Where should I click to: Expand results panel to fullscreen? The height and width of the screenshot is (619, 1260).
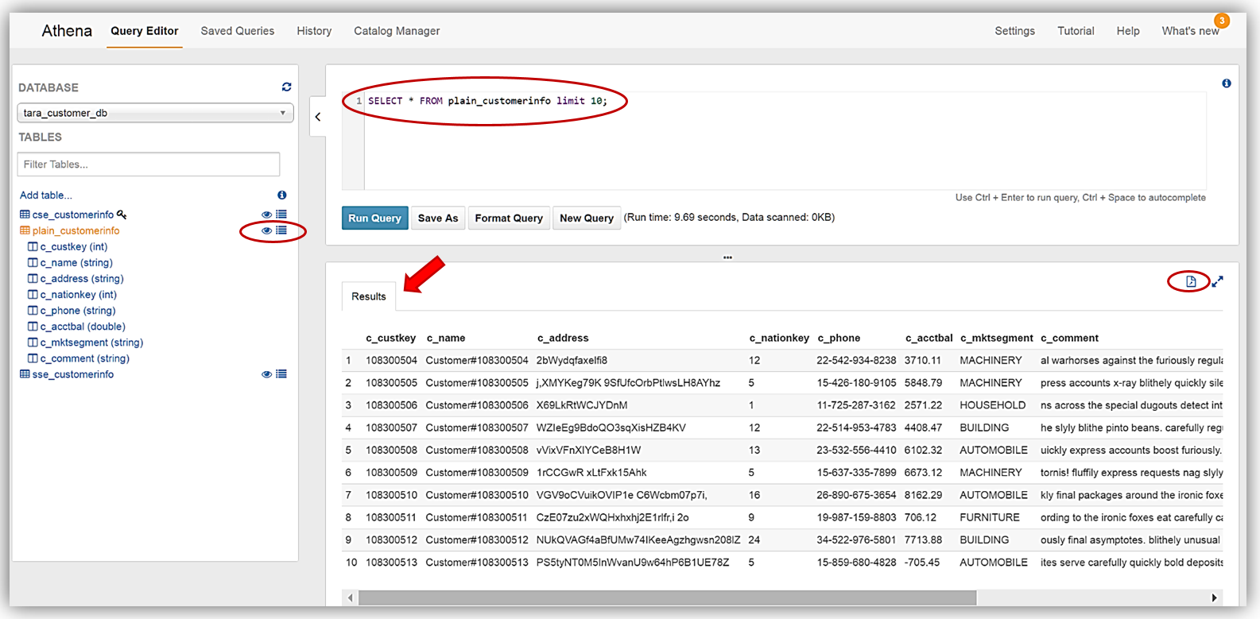[x=1217, y=281]
